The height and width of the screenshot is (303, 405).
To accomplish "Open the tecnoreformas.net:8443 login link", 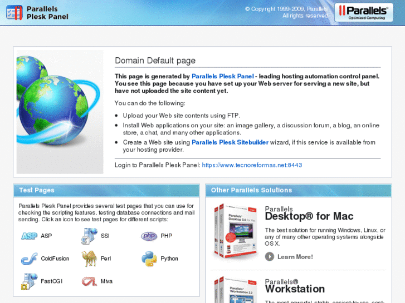I will (x=252, y=165).
